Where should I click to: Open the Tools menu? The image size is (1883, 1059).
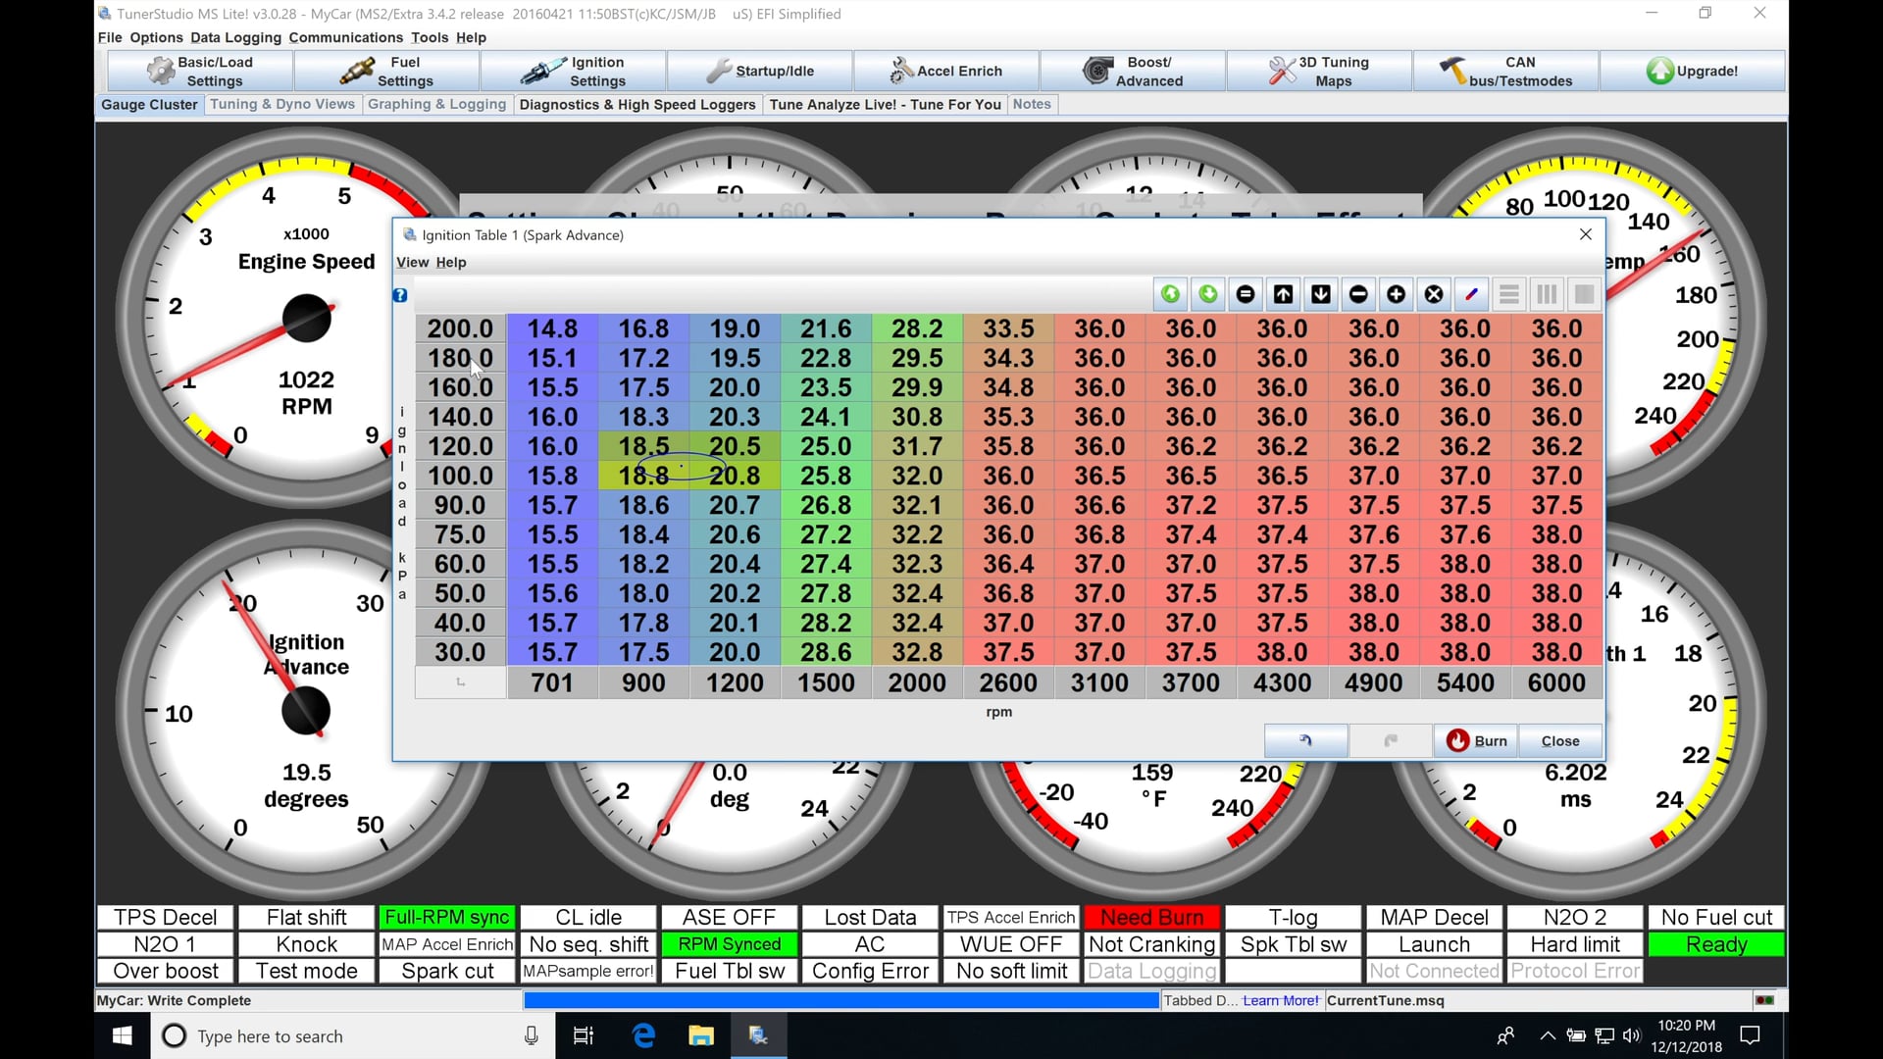coord(430,37)
